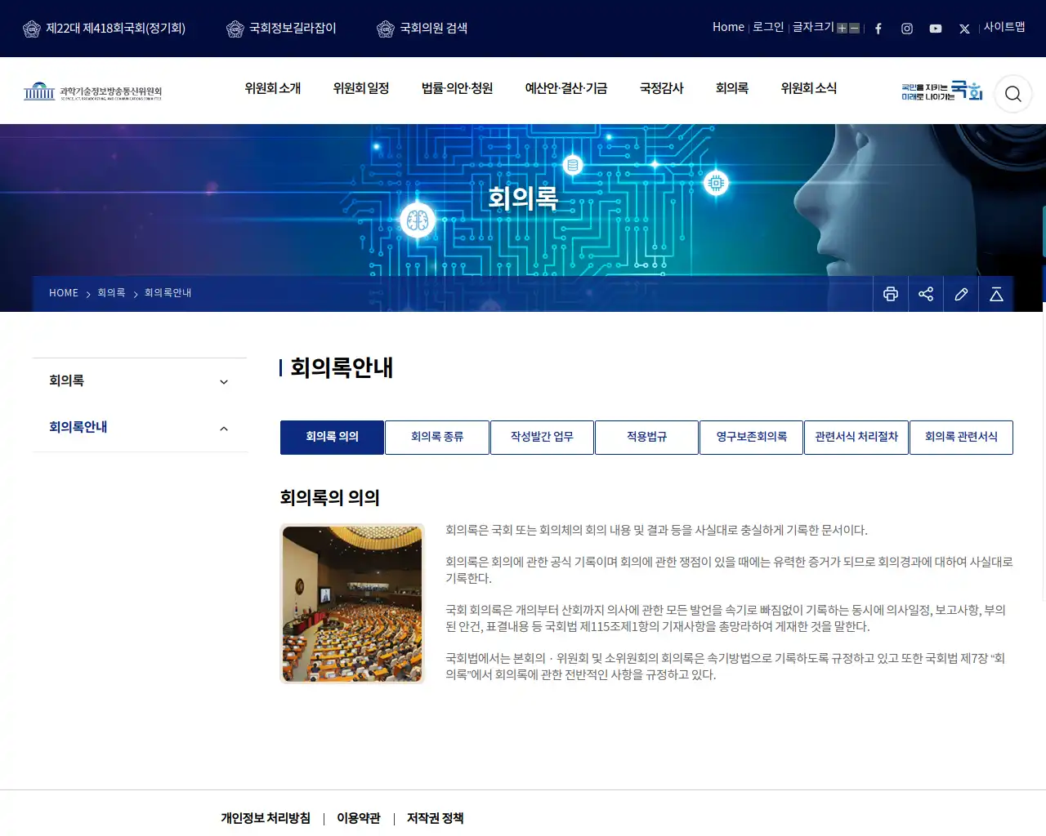The width and height of the screenshot is (1046, 836).
Task: Open the 이용약관 footer link
Action: pyautogui.click(x=359, y=818)
